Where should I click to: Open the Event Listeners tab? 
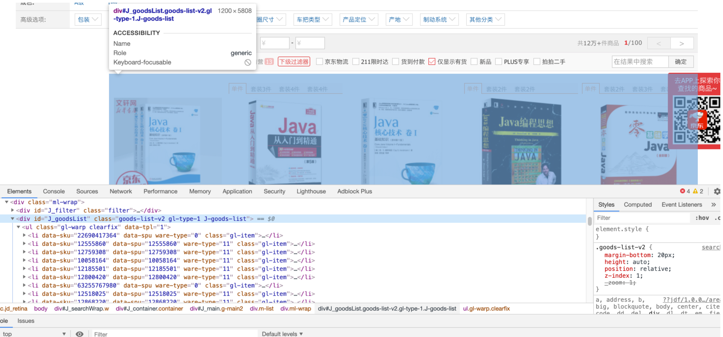[682, 205]
